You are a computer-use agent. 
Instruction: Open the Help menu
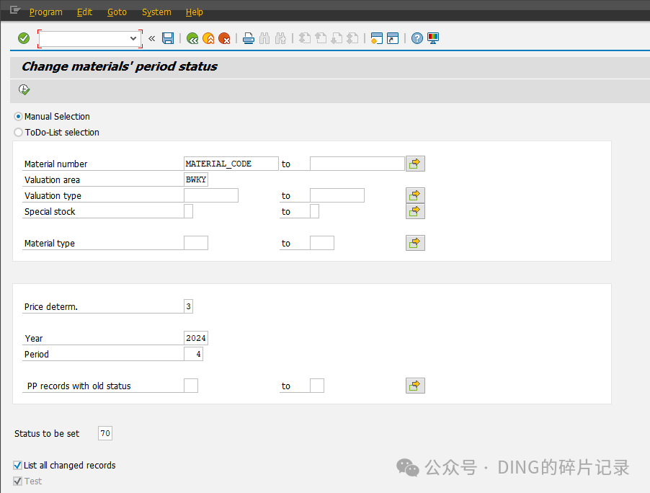(194, 12)
